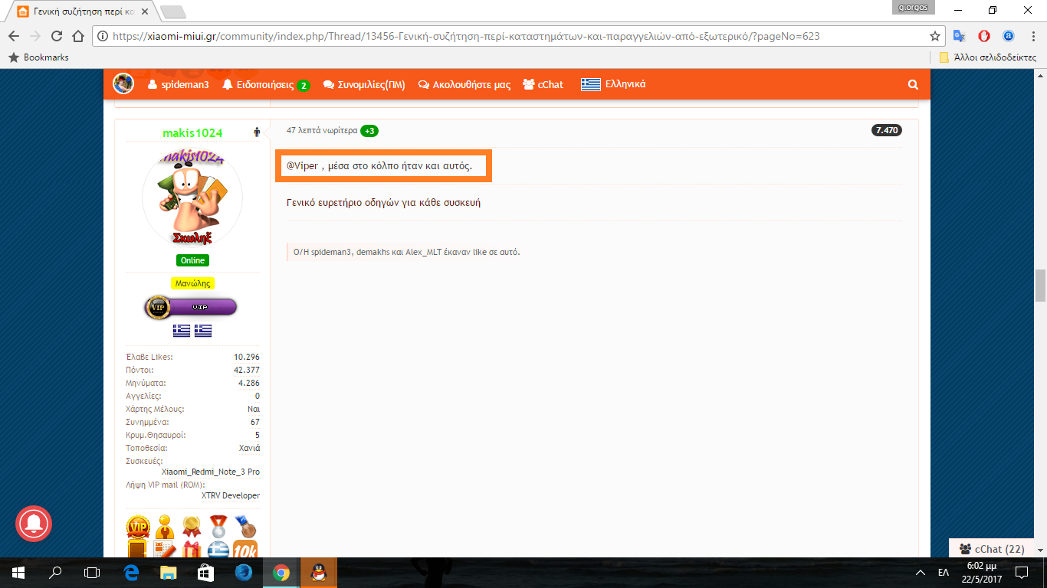Click the post number 7.470 link
This screenshot has height=588, width=1047.
click(886, 130)
